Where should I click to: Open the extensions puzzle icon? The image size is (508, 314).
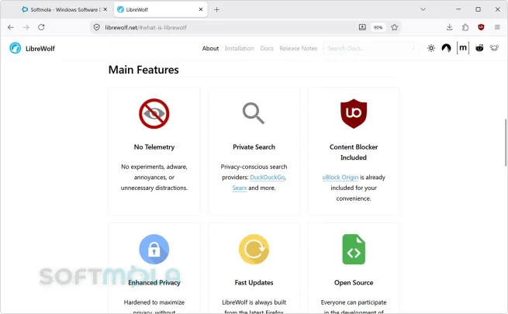pyautogui.click(x=465, y=27)
